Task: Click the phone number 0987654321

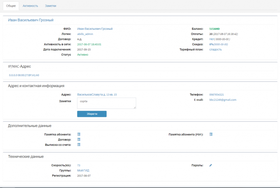Action: click(216, 95)
